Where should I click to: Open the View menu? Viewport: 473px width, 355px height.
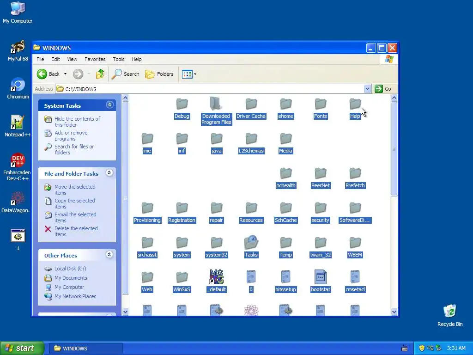(72, 59)
